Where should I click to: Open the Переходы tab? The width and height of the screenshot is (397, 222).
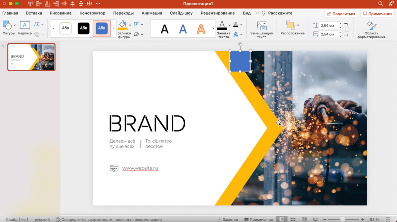click(123, 13)
